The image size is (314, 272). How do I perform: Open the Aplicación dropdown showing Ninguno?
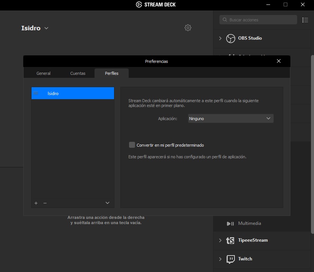231,119
